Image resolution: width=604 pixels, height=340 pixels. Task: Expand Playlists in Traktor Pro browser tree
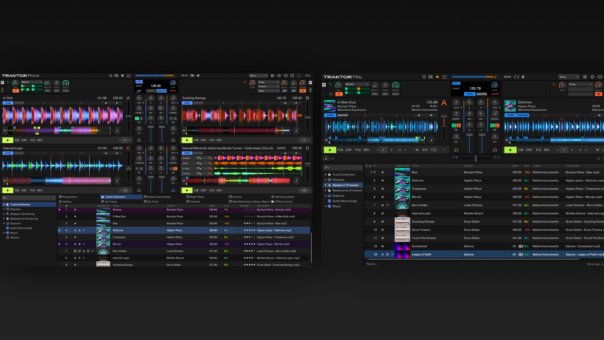click(x=4, y=209)
